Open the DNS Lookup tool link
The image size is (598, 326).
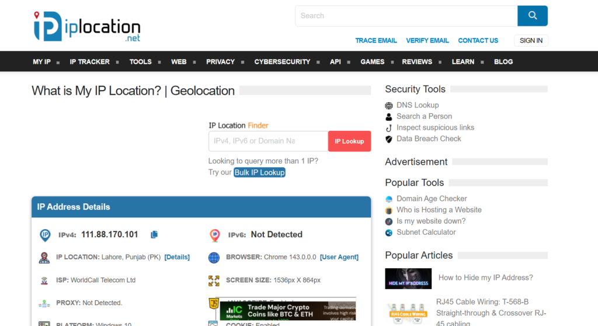click(418, 105)
